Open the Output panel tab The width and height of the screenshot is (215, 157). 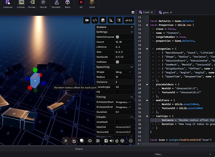pos(79,149)
